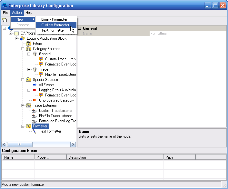Collapse the Trace Listeners tree node
This screenshot has width=228, height=189.
pyautogui.click(x=23, y=105)
